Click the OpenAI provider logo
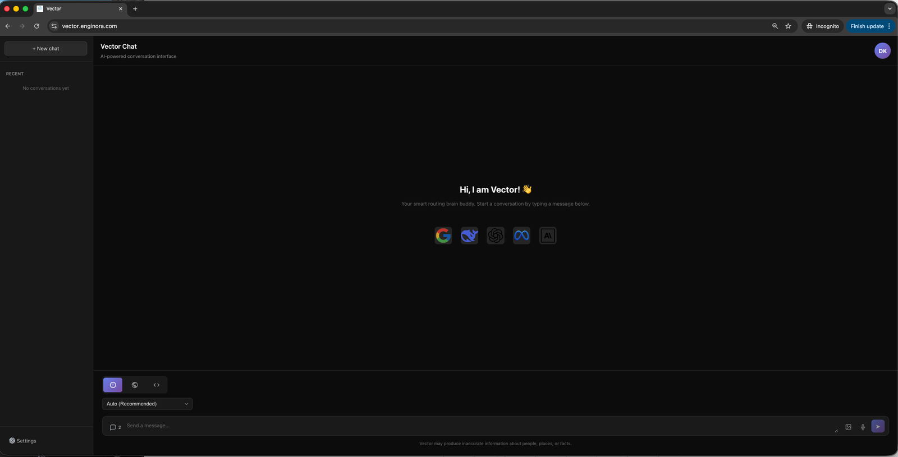Screen dimensions: 898x457 coord(496,236)
